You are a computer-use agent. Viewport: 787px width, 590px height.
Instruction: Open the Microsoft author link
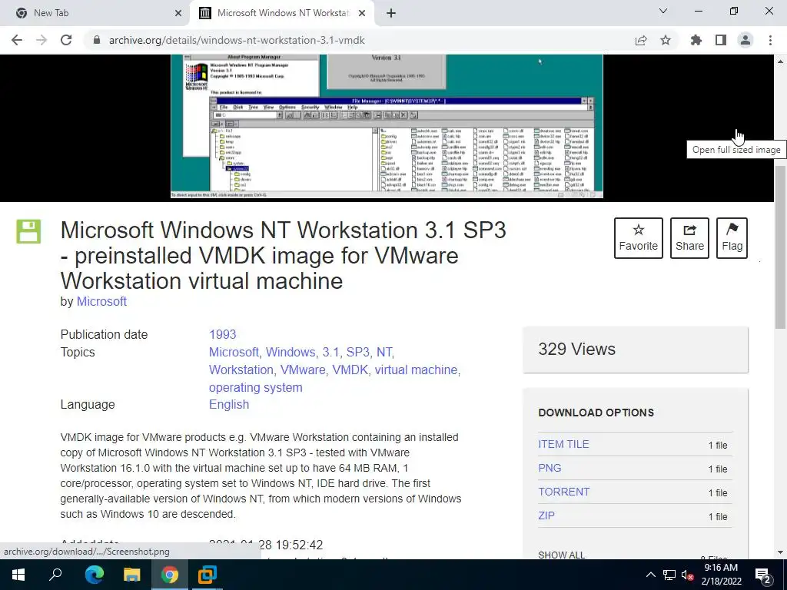click(101, 301)
